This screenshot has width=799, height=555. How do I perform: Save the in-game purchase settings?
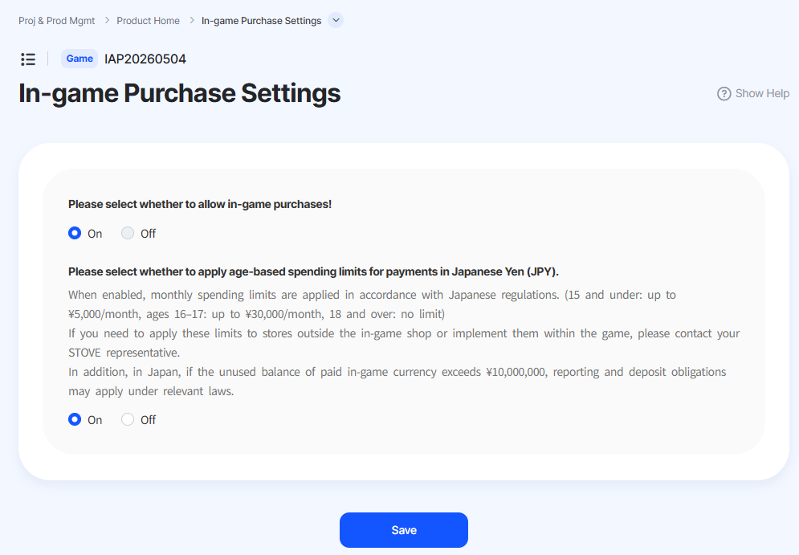[404, 530]
